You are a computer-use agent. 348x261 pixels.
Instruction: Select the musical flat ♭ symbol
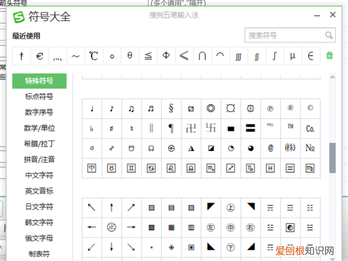click(x=92, y=129)
